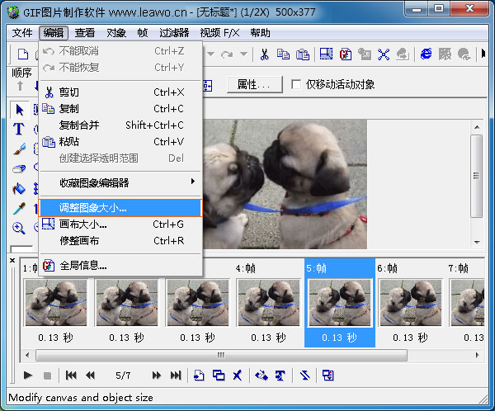Choose 画布大小... menu entry
Image resolution: width=495 pixels, height=411 pixels.
[120, 224]
